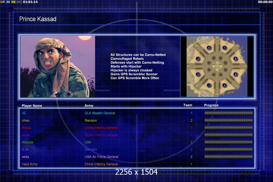
Task: Click USA Air Force General entry
Action: (102, 157)
